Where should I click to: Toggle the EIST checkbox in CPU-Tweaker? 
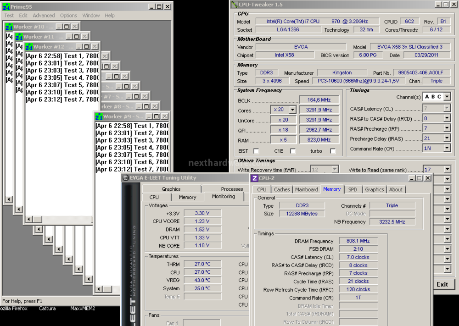257,151
